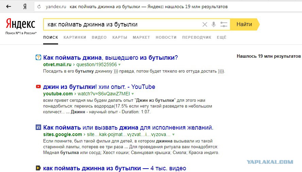This screenshot has height=172, width=302.
Task: Open the Переводчик tab
Action: (197, 37)
